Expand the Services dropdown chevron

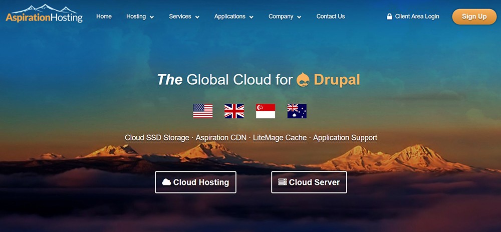pyautogui.click(x=197, y=17)
